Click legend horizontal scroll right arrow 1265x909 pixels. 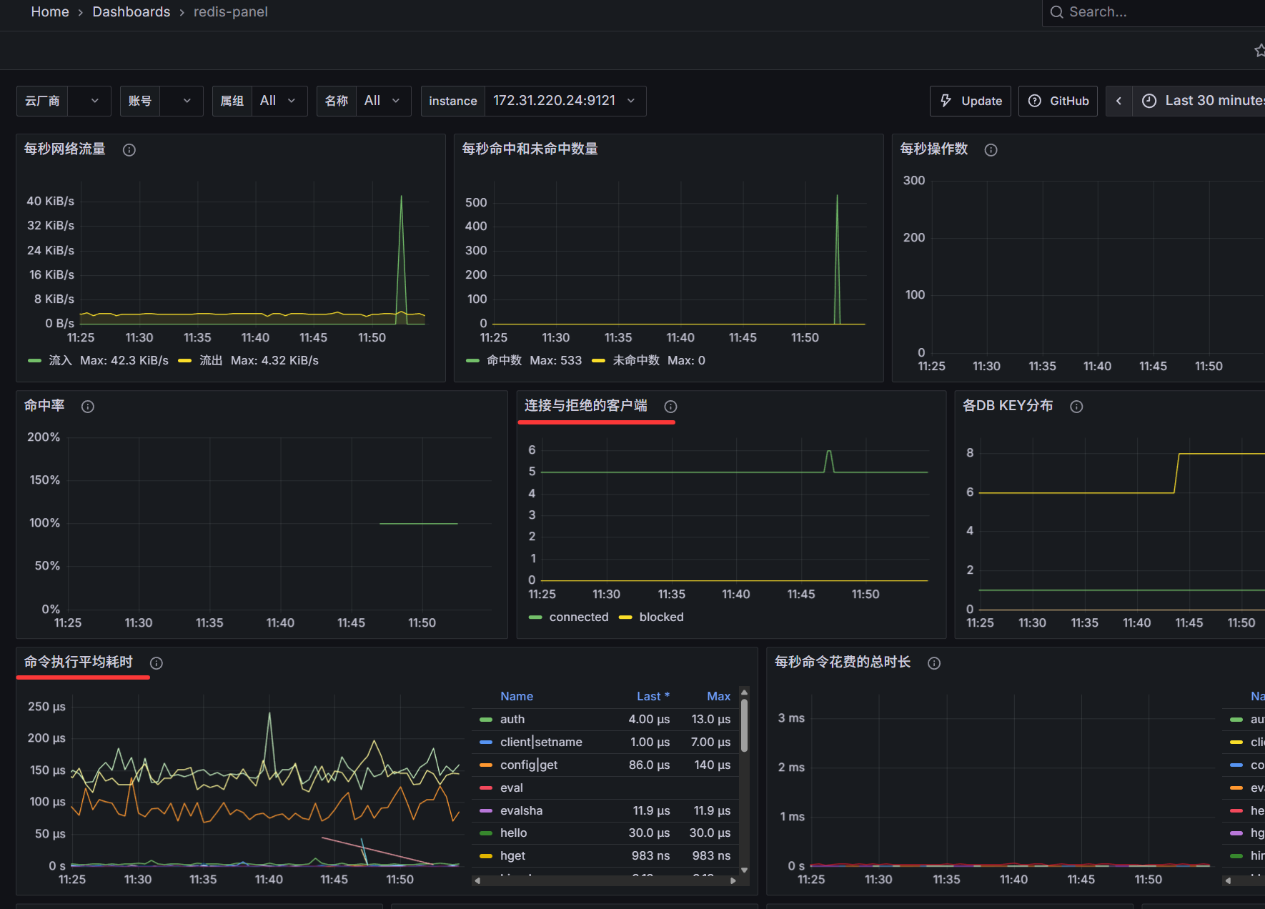(x=733, y=881)
